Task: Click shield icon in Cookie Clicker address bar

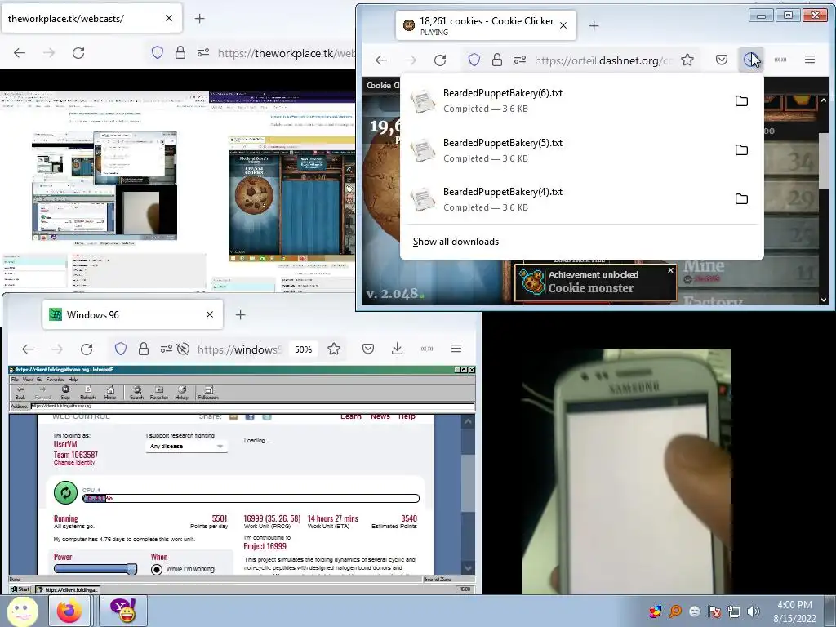Action: pos(474,60)
